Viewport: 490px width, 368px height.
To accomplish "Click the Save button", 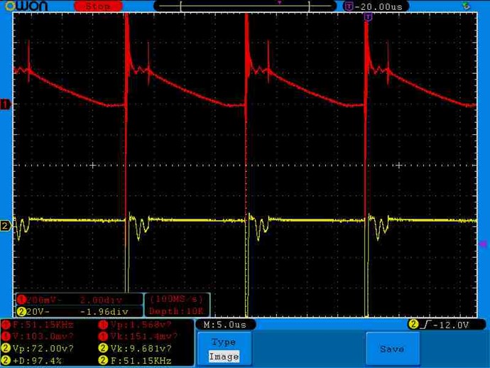I will 392,349.
